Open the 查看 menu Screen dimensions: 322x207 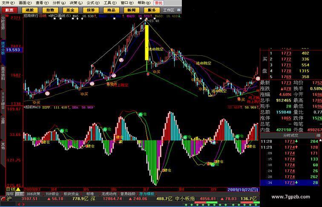[42, 3]
